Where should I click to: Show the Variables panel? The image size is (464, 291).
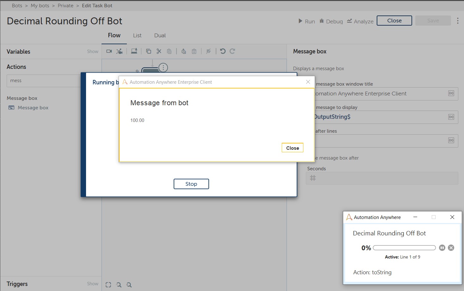point(93,52)
